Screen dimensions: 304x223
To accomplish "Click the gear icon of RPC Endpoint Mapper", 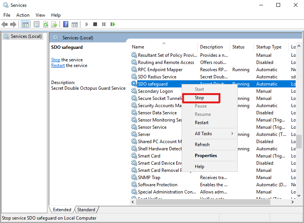I will (x=134, y=70).
